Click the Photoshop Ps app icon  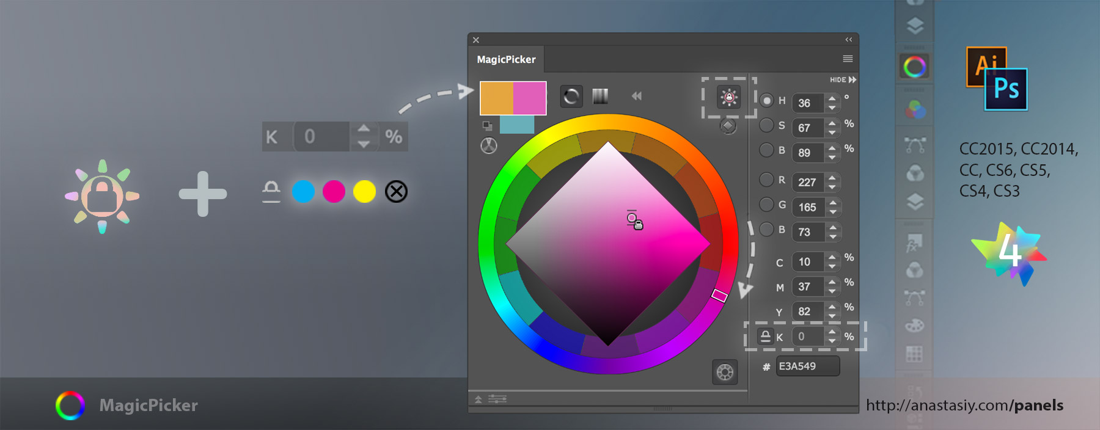1006,89
